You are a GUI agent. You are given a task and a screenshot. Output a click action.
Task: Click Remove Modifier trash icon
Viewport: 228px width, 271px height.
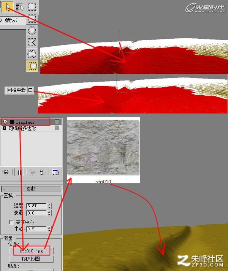click(x=41, y=172)
